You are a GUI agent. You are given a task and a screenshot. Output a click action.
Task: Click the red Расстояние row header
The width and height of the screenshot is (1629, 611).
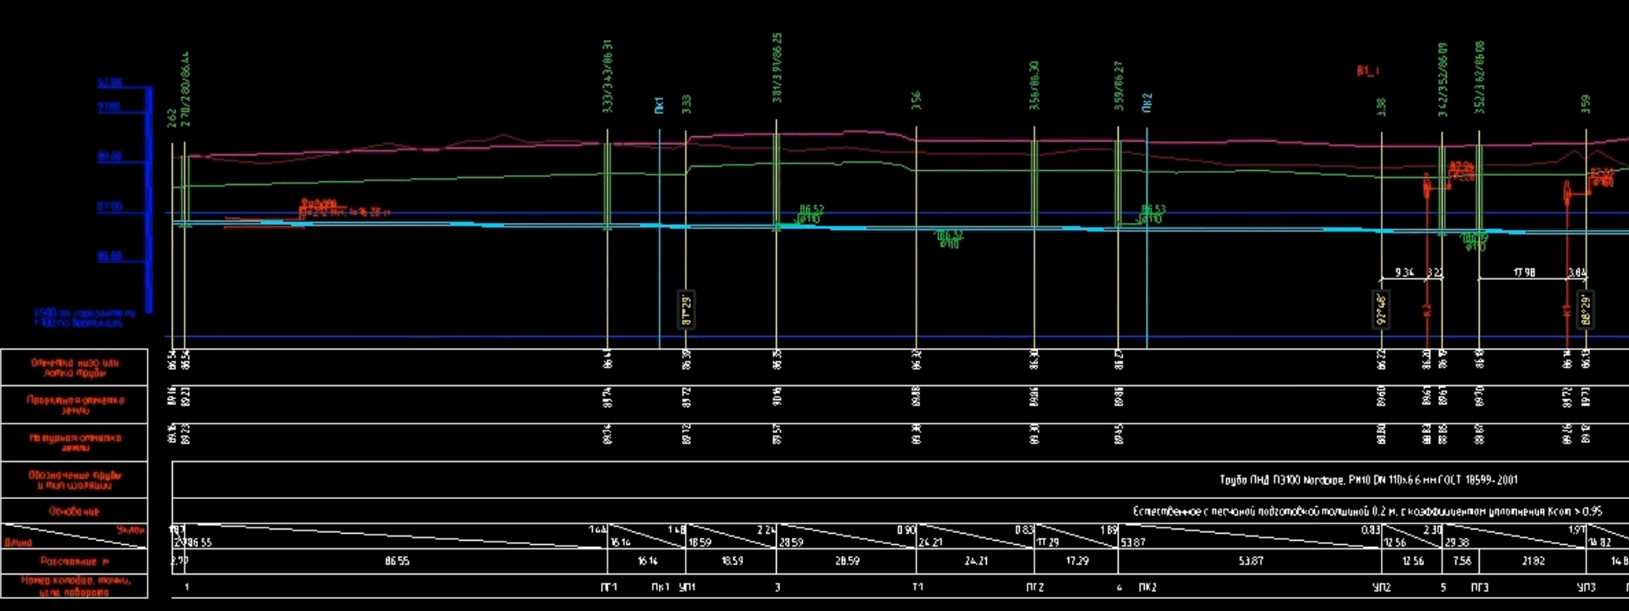click(x=74, y=562)
